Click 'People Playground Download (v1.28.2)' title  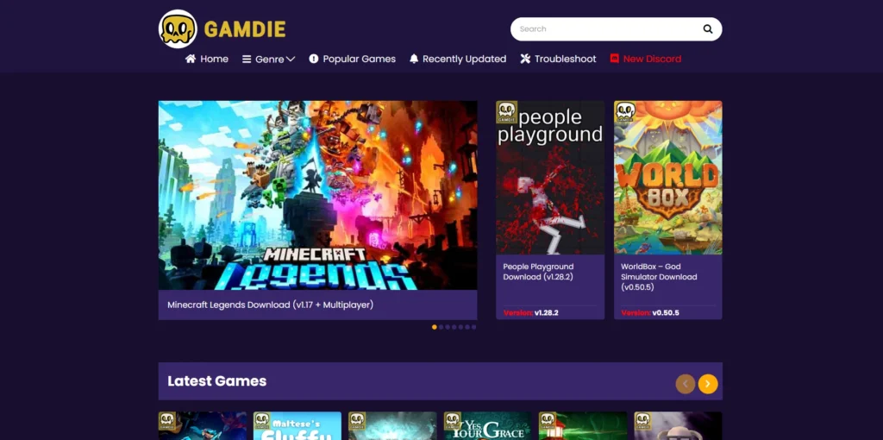(538, 272)
